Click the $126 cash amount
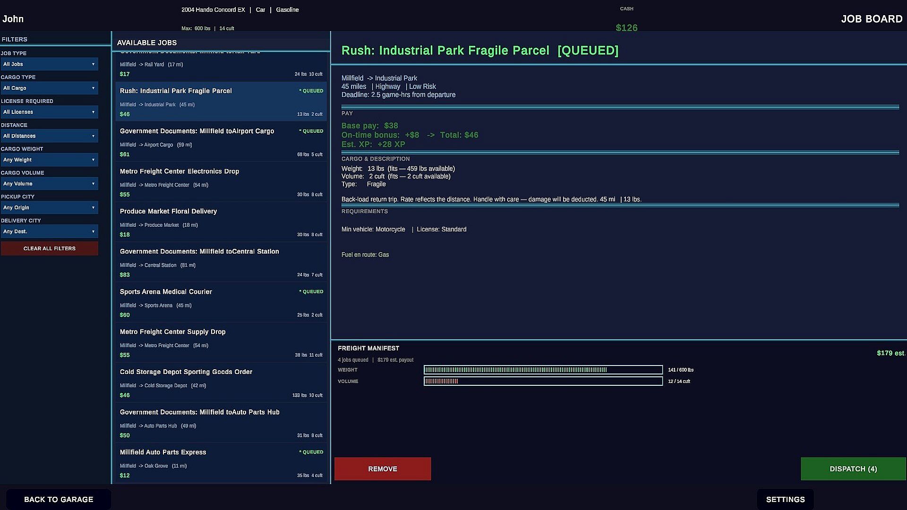907x510 pixels. click(626, 28)
